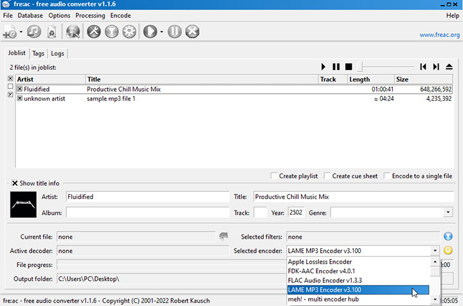The height and width of the screenshot is (306, 463).
Task: Choose FDK-AAC Encoder v4.0.1 option
Action: pos(358,271)
